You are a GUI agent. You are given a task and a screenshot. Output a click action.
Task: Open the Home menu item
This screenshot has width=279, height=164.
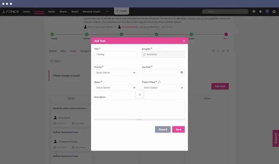click(26, 12)
